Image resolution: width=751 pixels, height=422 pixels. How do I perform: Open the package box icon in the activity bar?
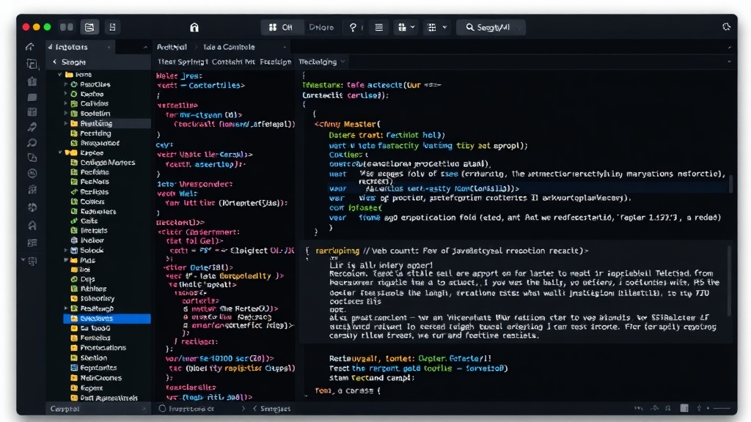32,112
